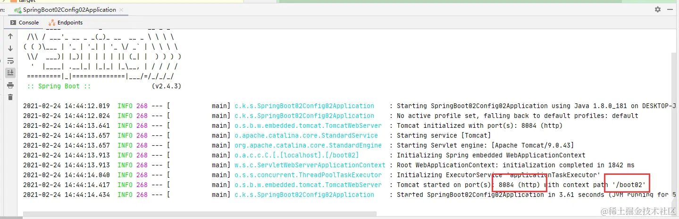
Task: Click timestamp '2021-02-24 14:44:14.417'
Action: [67, 185]
